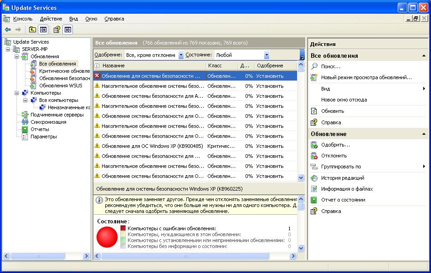Open the Окно menu
The height and width of the screenshot is (273, 431).
91,19
